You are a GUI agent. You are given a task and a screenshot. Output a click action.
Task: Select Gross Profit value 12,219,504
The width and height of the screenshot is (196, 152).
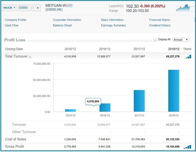[x=138, y=147]
